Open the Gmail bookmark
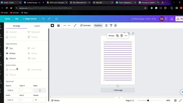This screenshot has height=103, width=183. coord(4,13)
